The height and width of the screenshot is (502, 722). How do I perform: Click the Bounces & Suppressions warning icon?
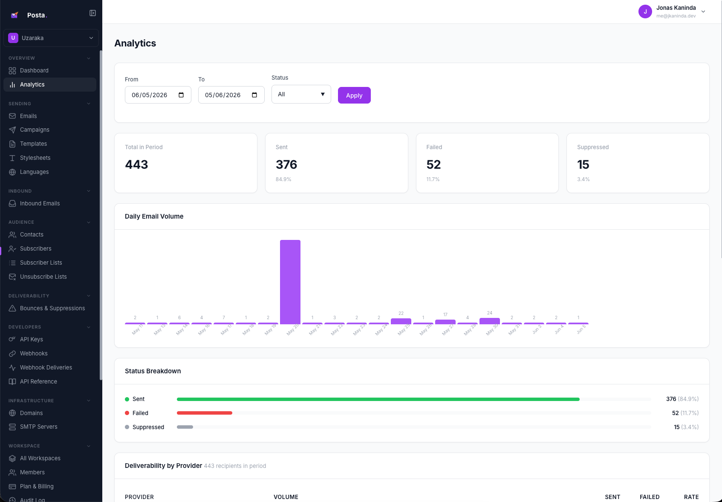click(x=12, y=309)
